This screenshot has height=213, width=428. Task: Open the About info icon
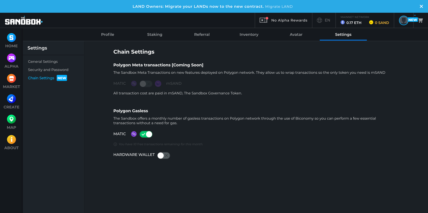(x=11, y=140)
